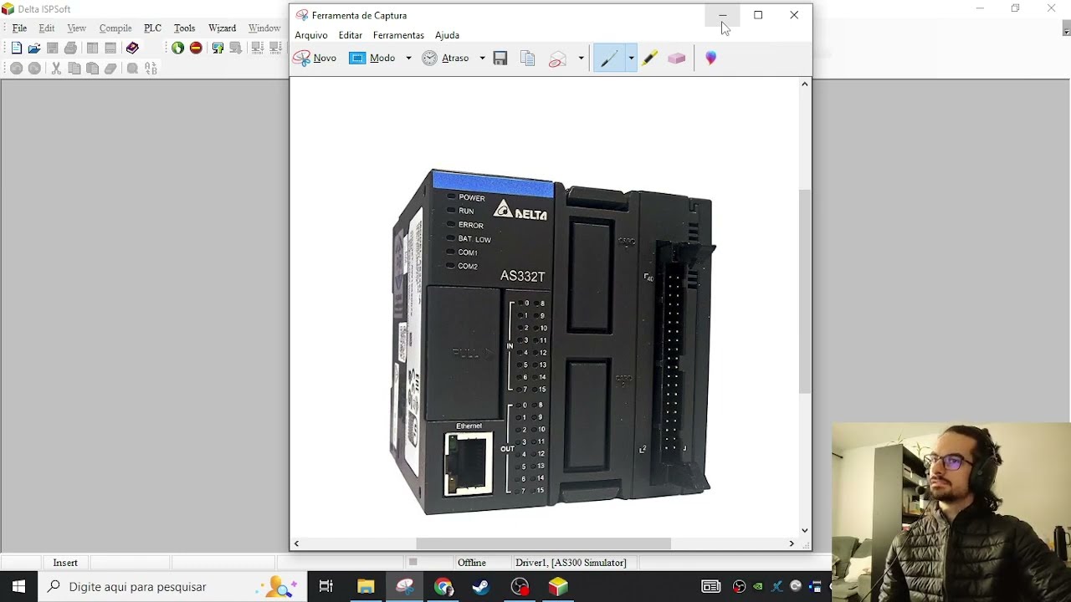
Task: Click the scissors Cut icon in ISPSoft
Action: coord(56,69)
